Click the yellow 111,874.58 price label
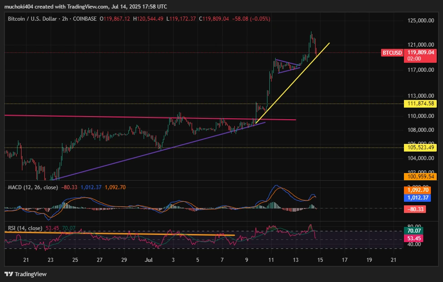This screenshot has width=443, height=282. point(419,104)
